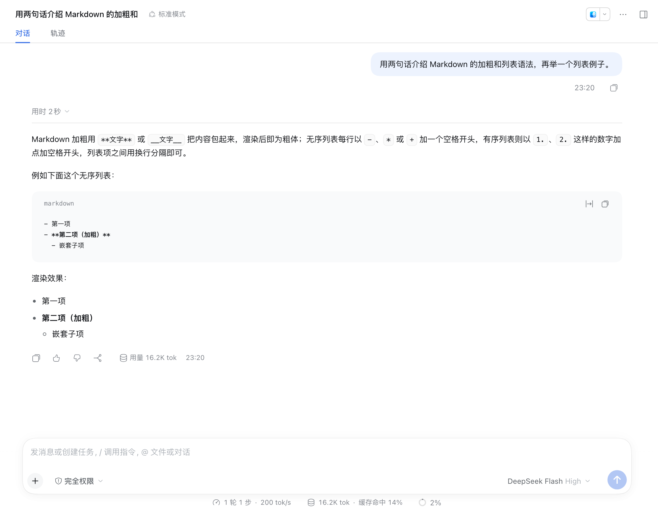Toggle the right sidebar panel
The width and height of the screenshot is (658, 511).
tap(643, 14)
